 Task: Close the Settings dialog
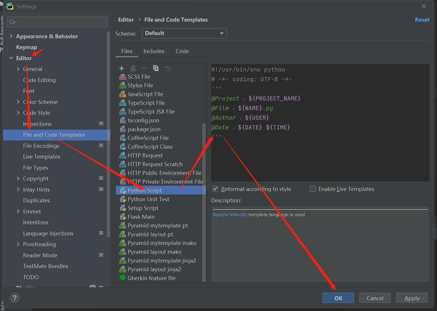424,6
